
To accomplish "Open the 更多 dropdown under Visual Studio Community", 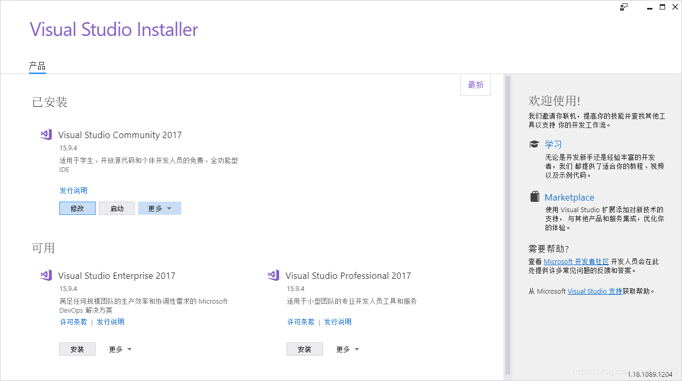I will [159, 208].
